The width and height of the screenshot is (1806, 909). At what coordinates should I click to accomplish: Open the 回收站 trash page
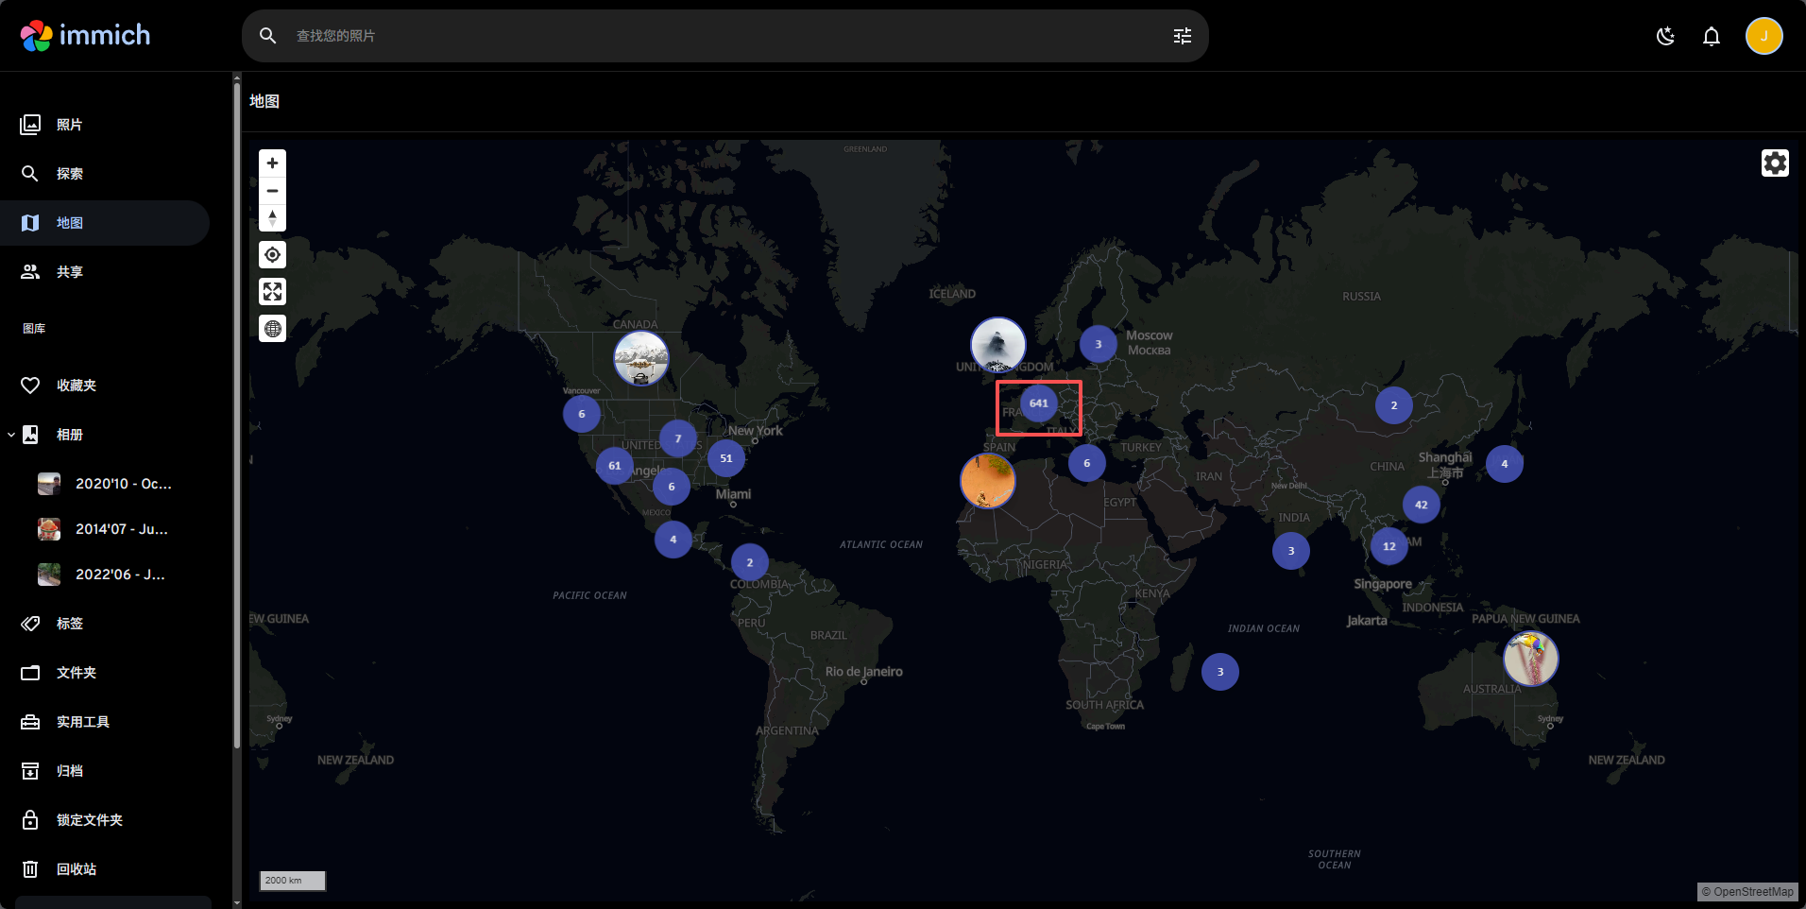click(105, 869)
